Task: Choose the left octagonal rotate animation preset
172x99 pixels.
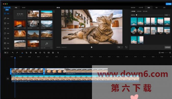Action: tap(134, 31)
